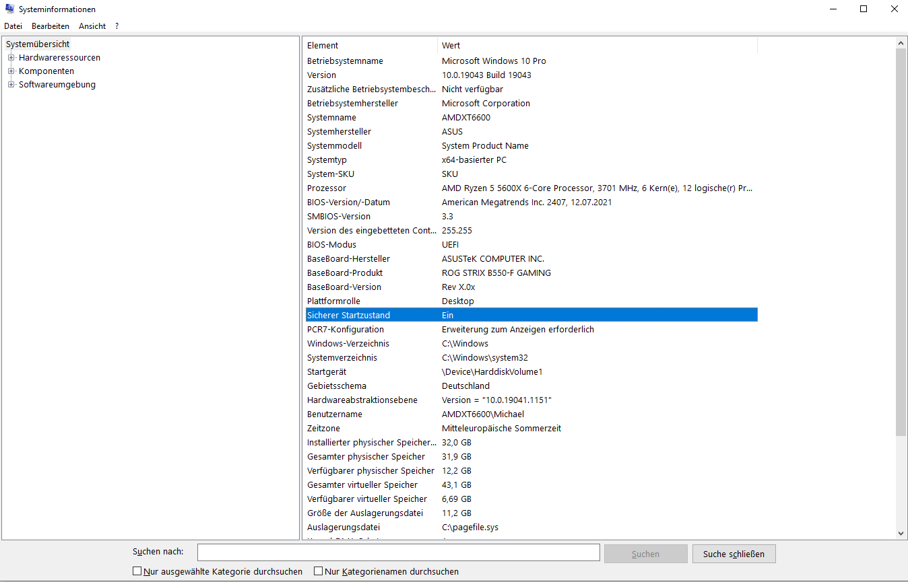Click the AMD Ryzen 5 5600X processor value
This screenshot has height=582, width=908.
[597, 188]
